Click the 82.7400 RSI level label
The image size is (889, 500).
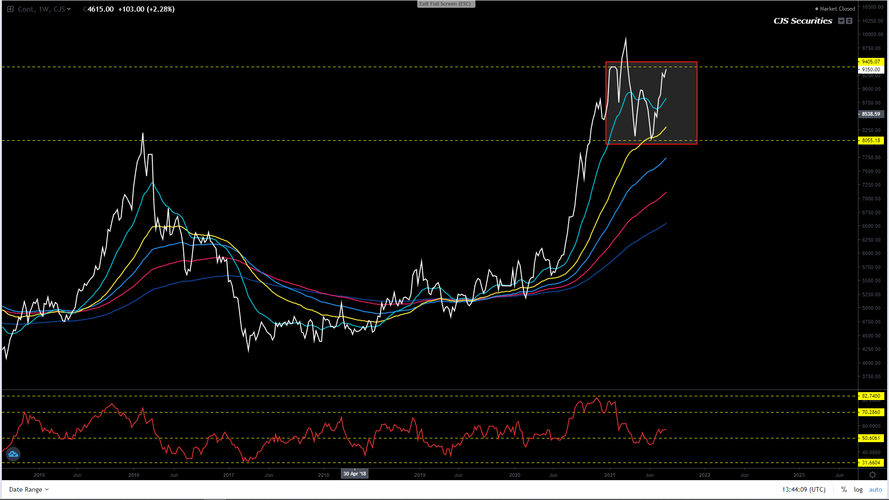(x=871, y=396)
